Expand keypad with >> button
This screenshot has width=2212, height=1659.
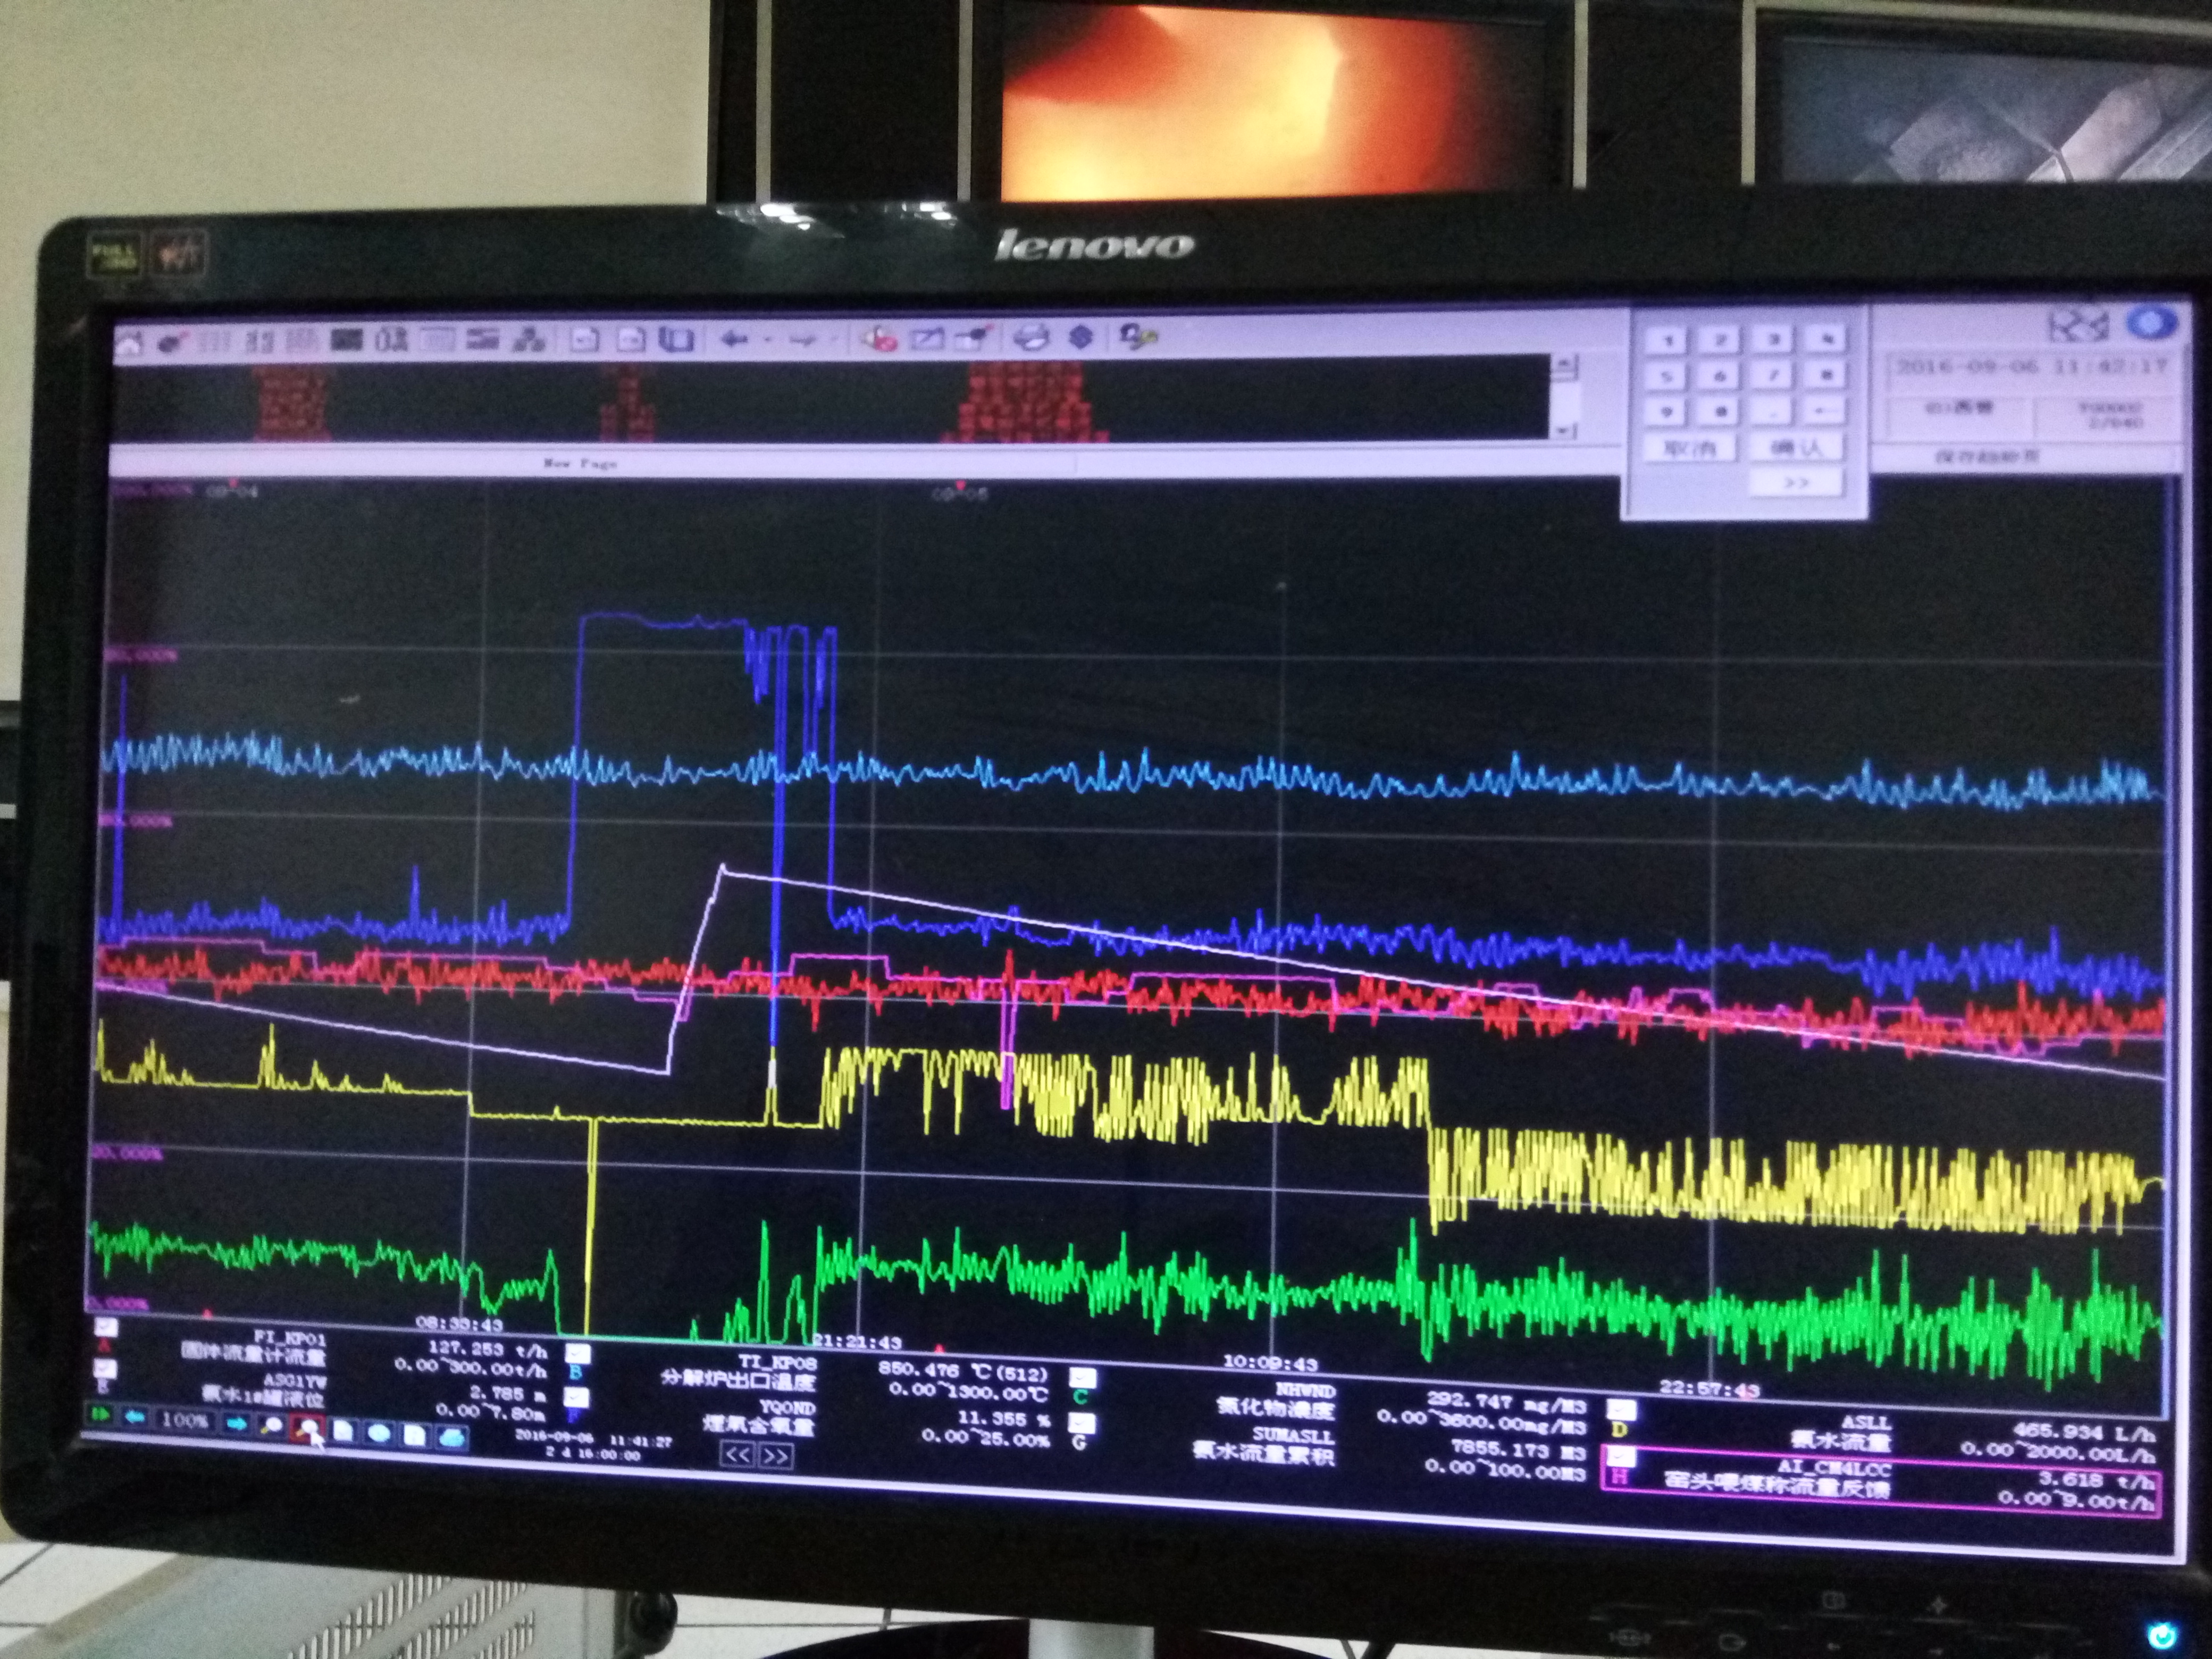1797,483
